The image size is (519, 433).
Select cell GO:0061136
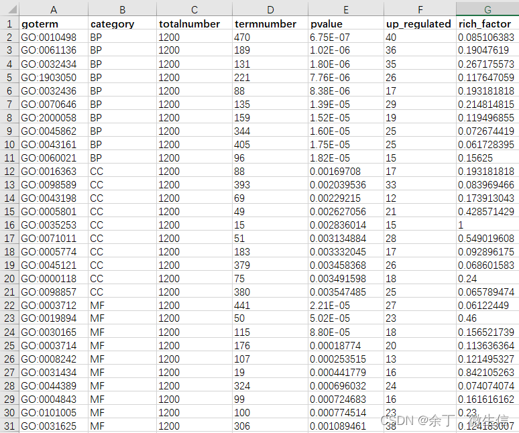(54, 50)
